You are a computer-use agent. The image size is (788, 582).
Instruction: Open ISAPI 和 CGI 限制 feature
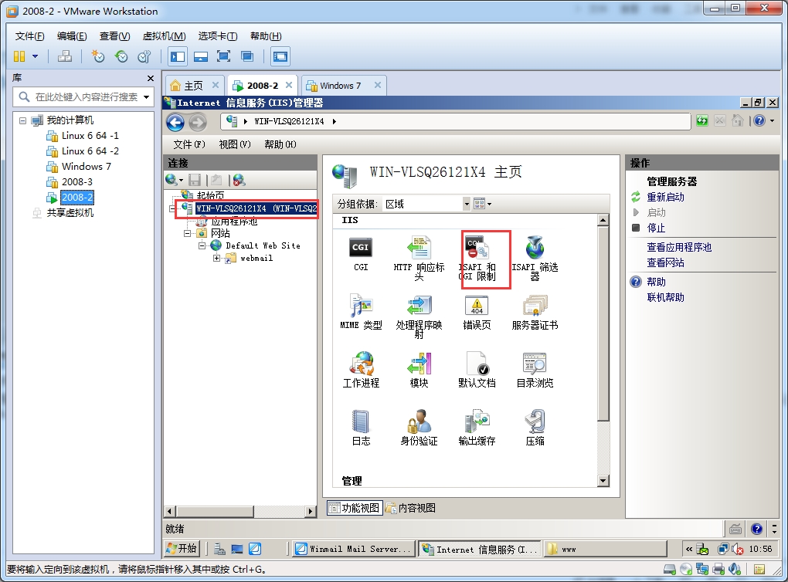click(x=477, y=258)
